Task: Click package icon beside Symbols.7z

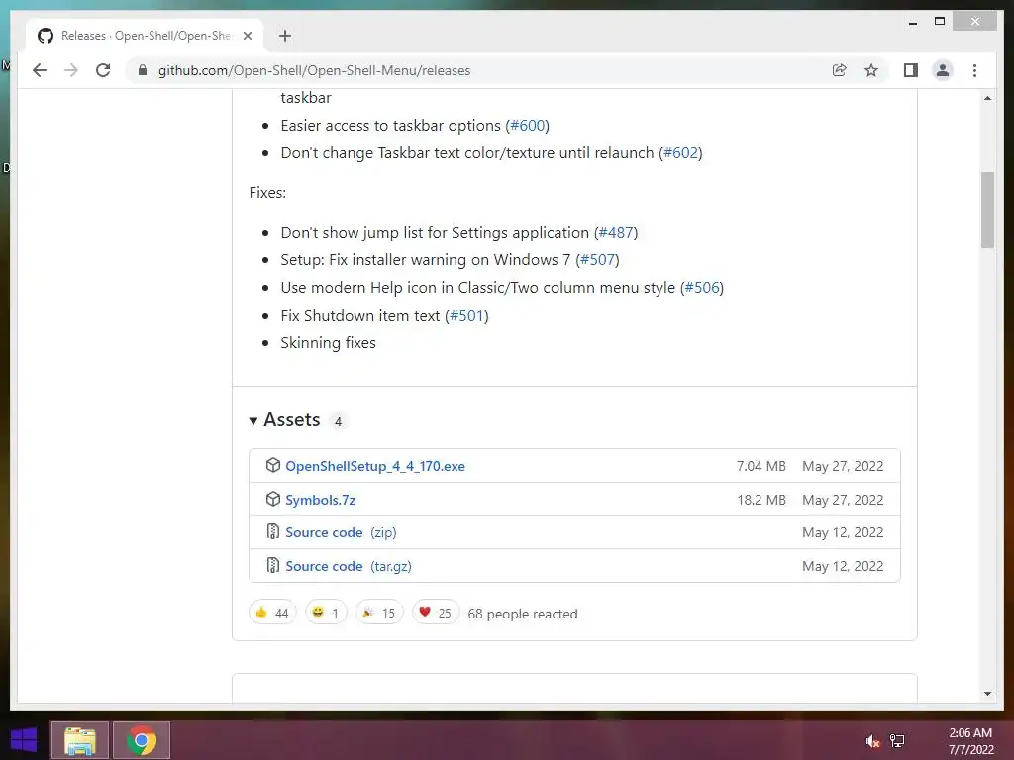Action: tap(273, 499)
